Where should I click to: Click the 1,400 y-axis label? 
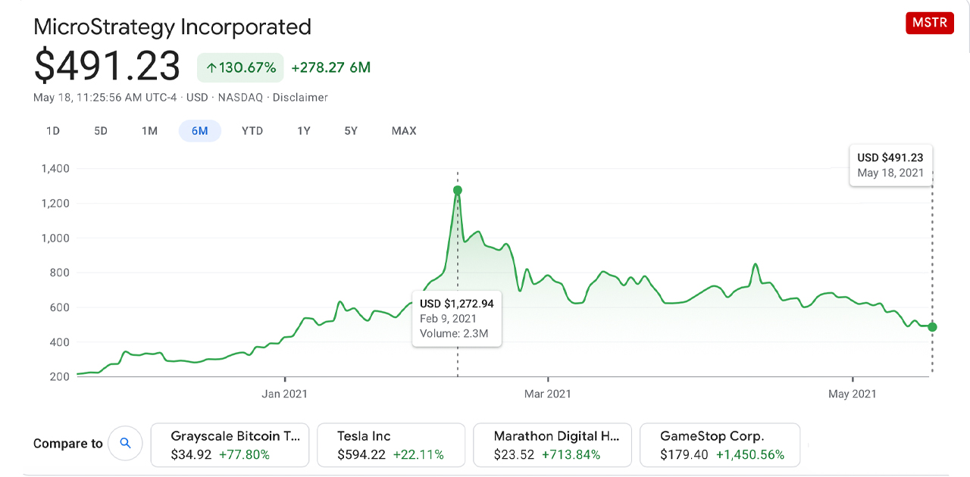tap(55, 169)
